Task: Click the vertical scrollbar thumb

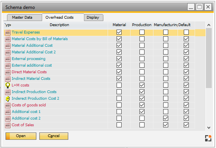Action: point(209,58)
